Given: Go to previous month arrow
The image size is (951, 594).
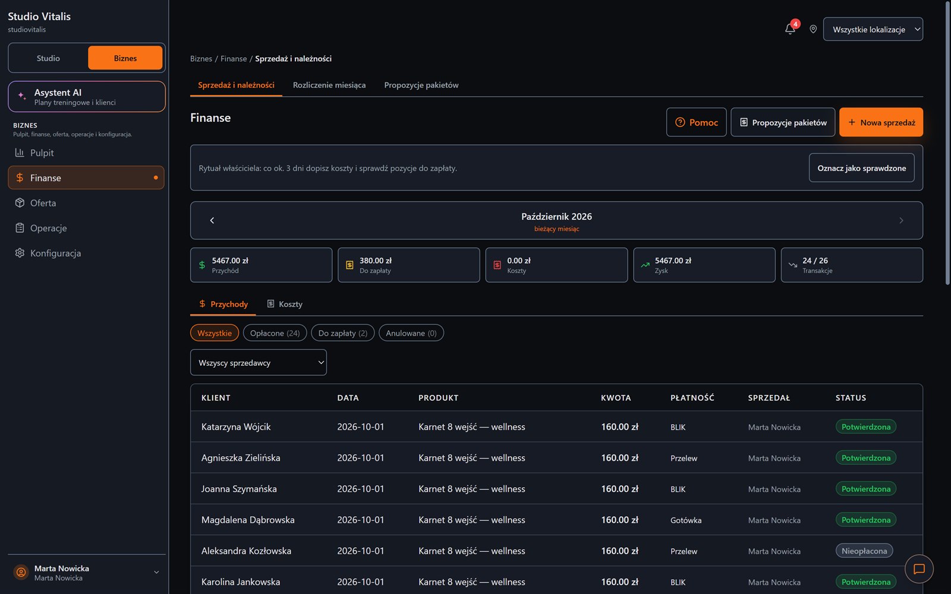Looking at the screenshot, I should tap(212, 220).
